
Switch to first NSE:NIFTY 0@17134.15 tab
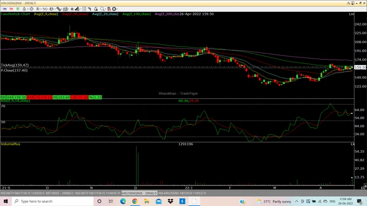23,193
